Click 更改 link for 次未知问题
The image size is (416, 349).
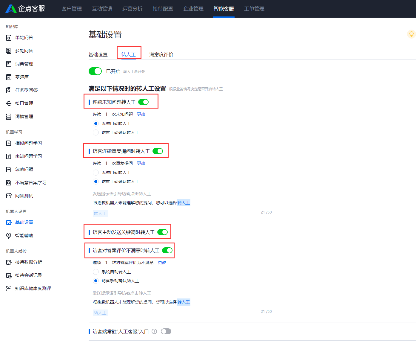coord(141,114)
